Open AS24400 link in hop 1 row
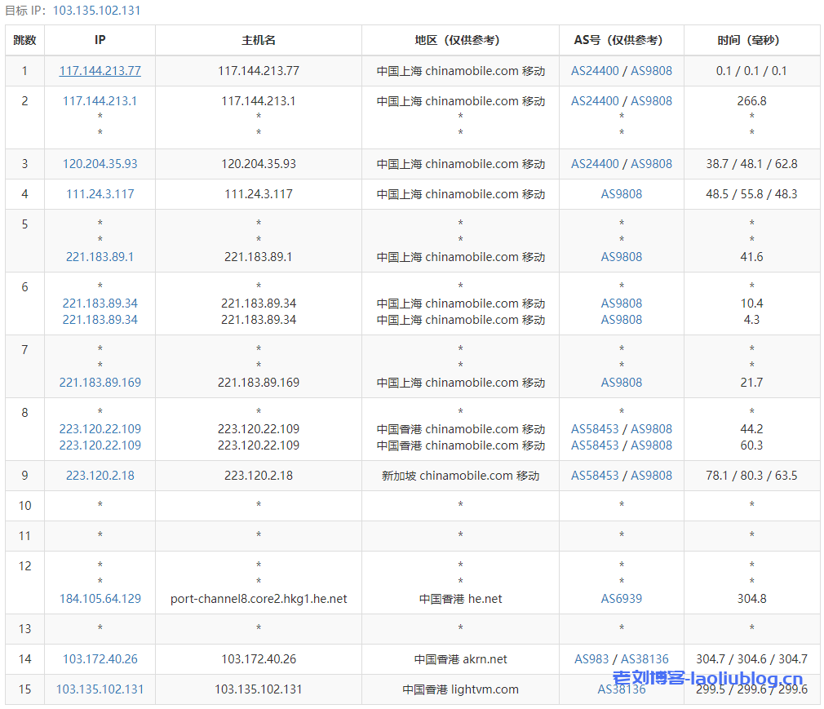 coord(595,71)
